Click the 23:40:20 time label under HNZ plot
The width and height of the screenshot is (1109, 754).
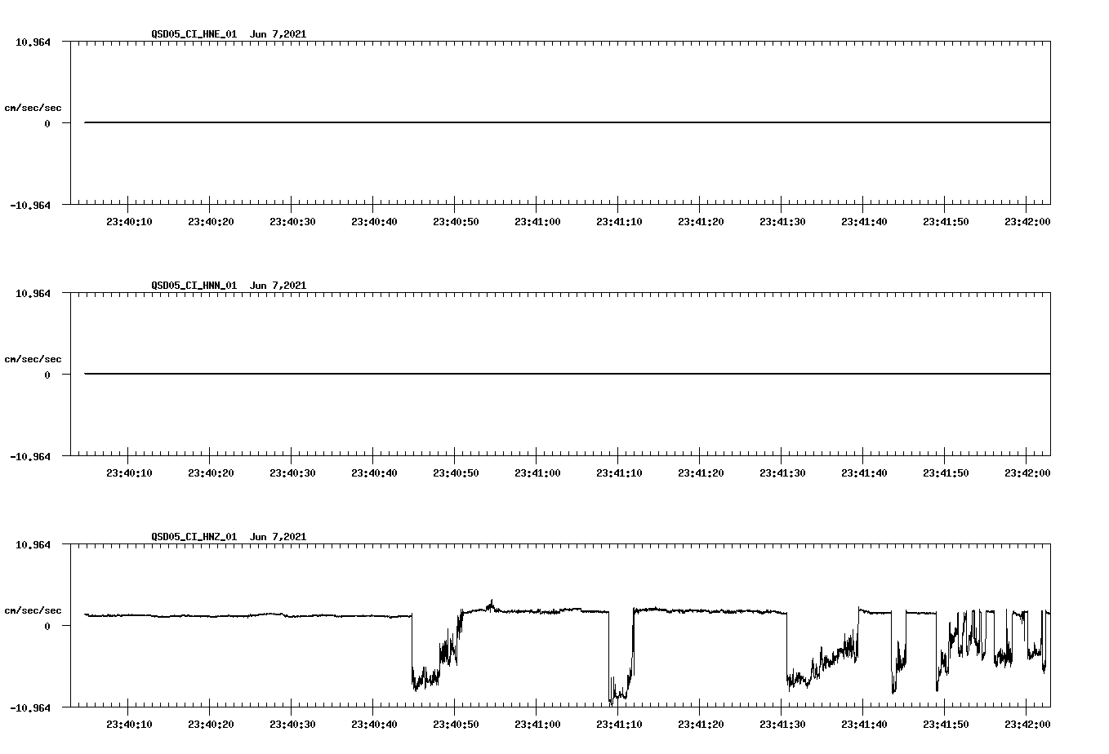click(211, 725)
